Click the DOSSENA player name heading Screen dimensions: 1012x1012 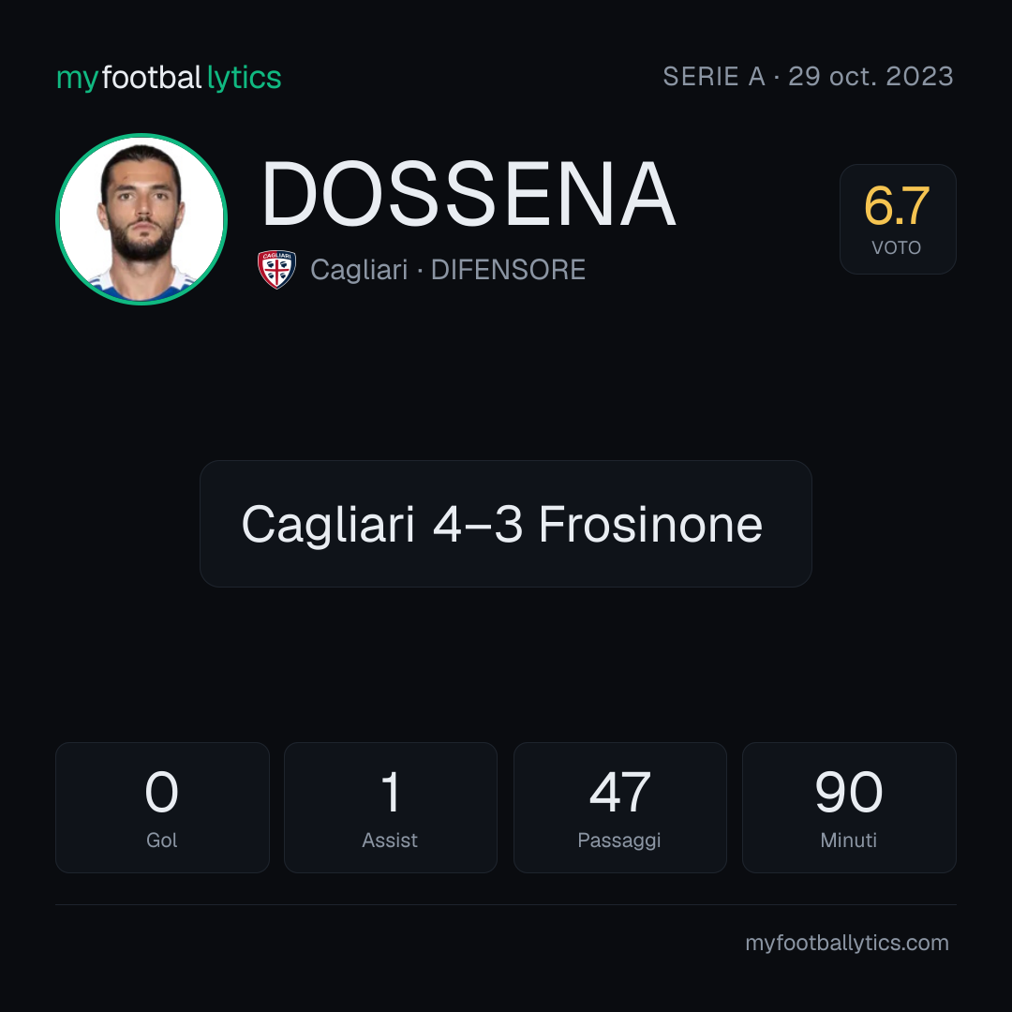pos(468,194)
